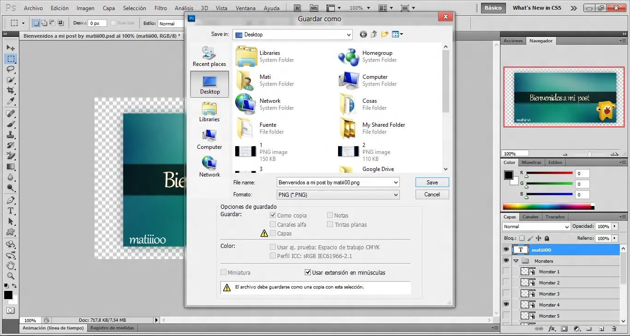Viewport: 630px width, 336px height.
Task: Select the Spot Healing Brush tool
Action: pos(11,113)
